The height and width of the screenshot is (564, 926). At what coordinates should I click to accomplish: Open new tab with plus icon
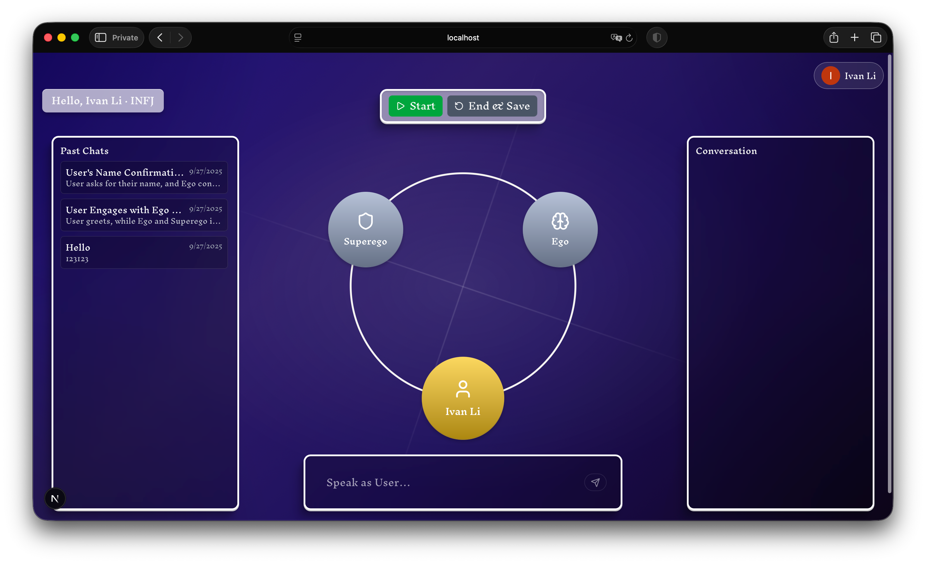(854, 37)
